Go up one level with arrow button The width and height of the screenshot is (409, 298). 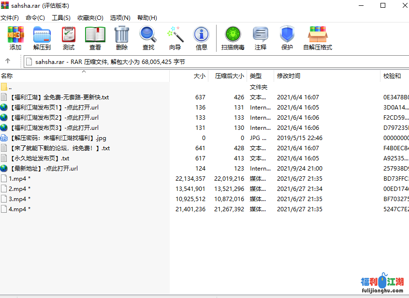coord(8,61)
